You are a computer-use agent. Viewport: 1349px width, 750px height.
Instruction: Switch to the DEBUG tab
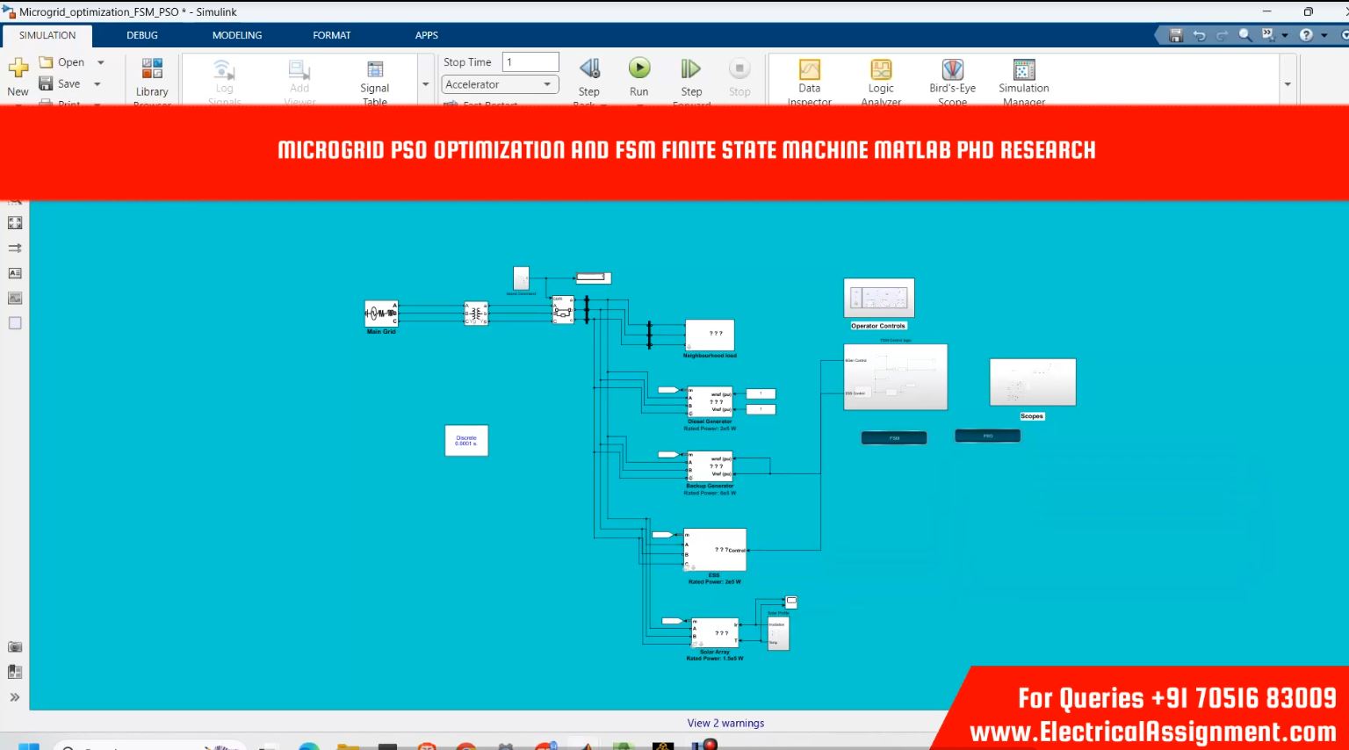142,35
